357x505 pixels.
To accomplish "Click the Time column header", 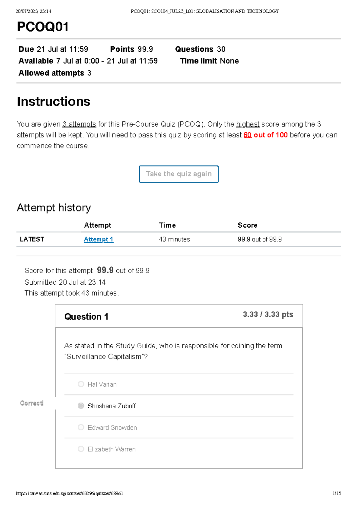I will pos(167,225).
